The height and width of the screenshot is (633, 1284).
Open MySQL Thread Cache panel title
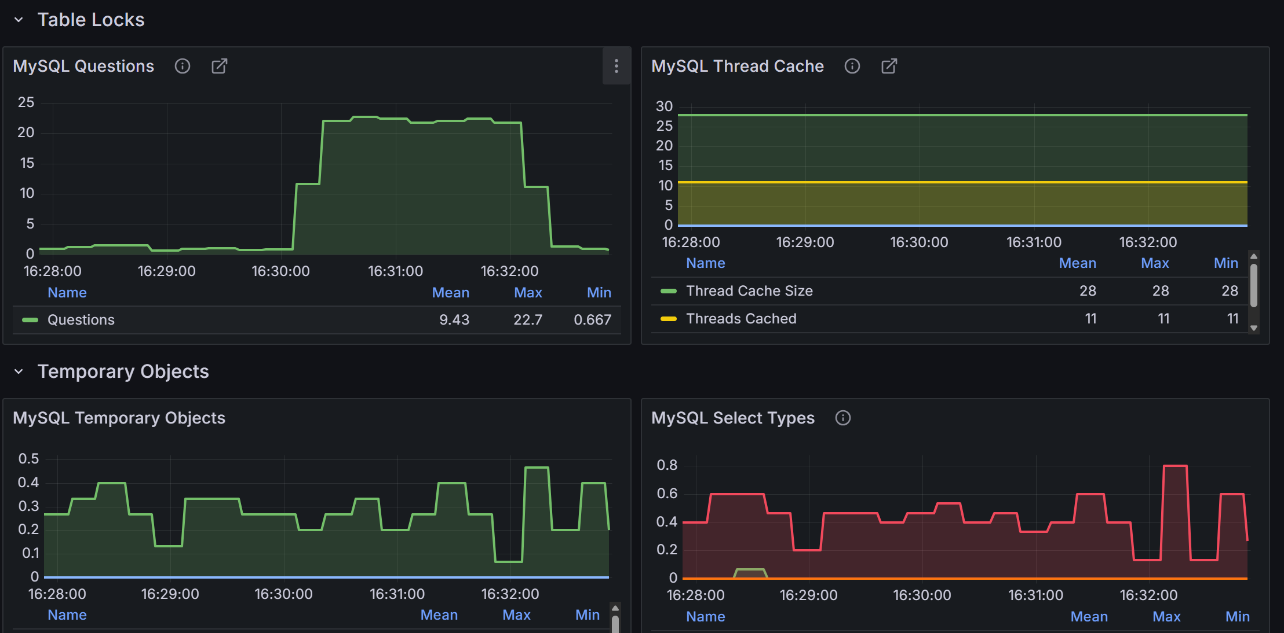point(738,66)
